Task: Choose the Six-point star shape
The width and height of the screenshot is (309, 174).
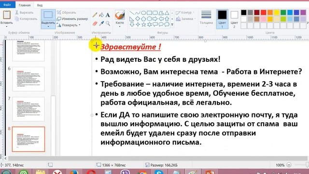Action: (149, 25)
